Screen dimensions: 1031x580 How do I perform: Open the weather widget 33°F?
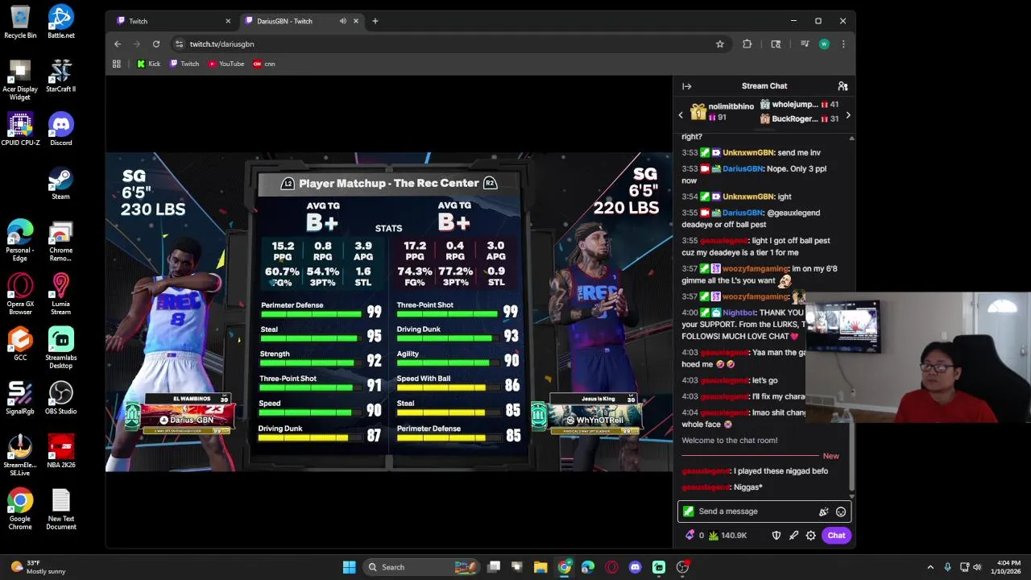coord(36,567)
